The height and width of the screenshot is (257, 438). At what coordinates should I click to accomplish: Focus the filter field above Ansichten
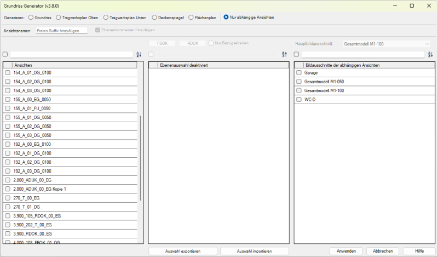72,55
